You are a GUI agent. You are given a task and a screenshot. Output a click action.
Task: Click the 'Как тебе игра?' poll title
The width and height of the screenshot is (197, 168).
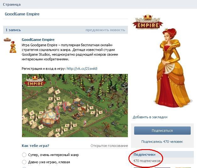(36, 146)
